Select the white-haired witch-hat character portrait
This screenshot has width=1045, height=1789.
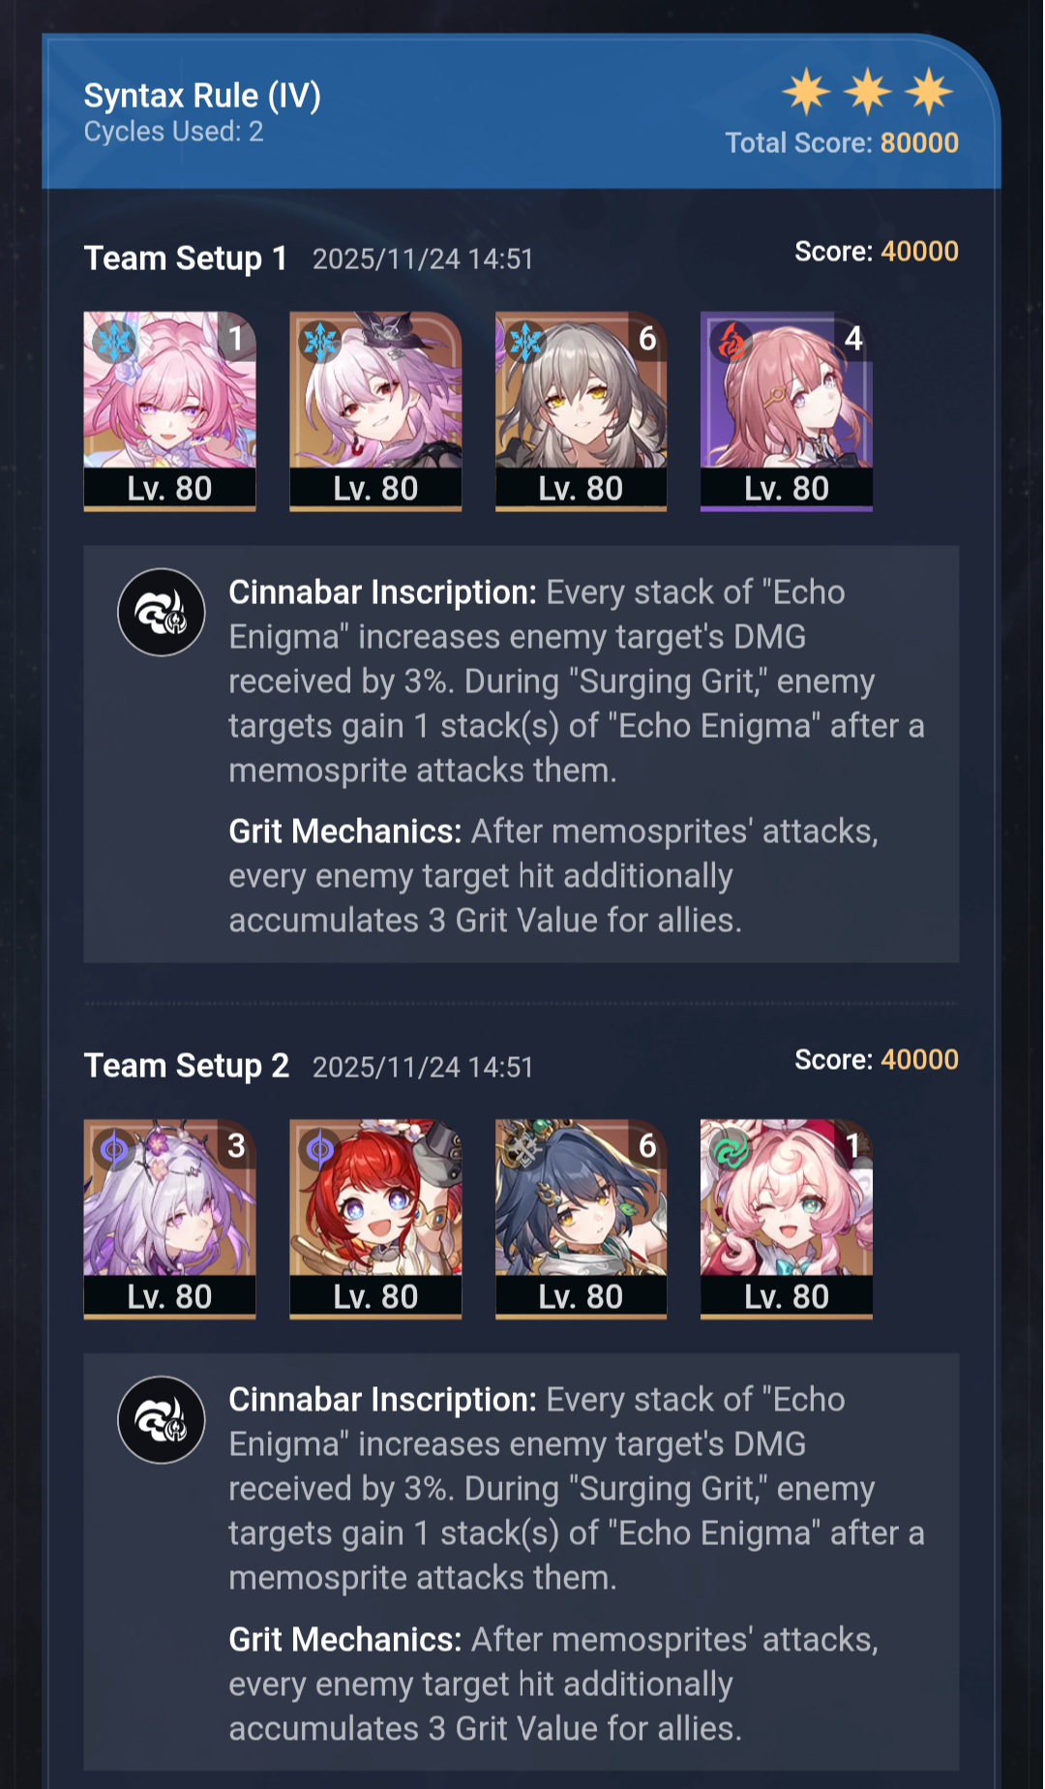(375, 410)
